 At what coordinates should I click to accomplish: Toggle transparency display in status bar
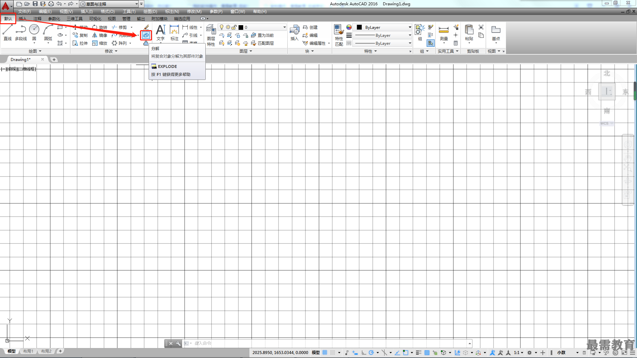[427, 353]
